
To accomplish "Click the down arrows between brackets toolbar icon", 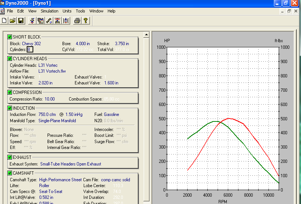I will click(x=66, y=21).
